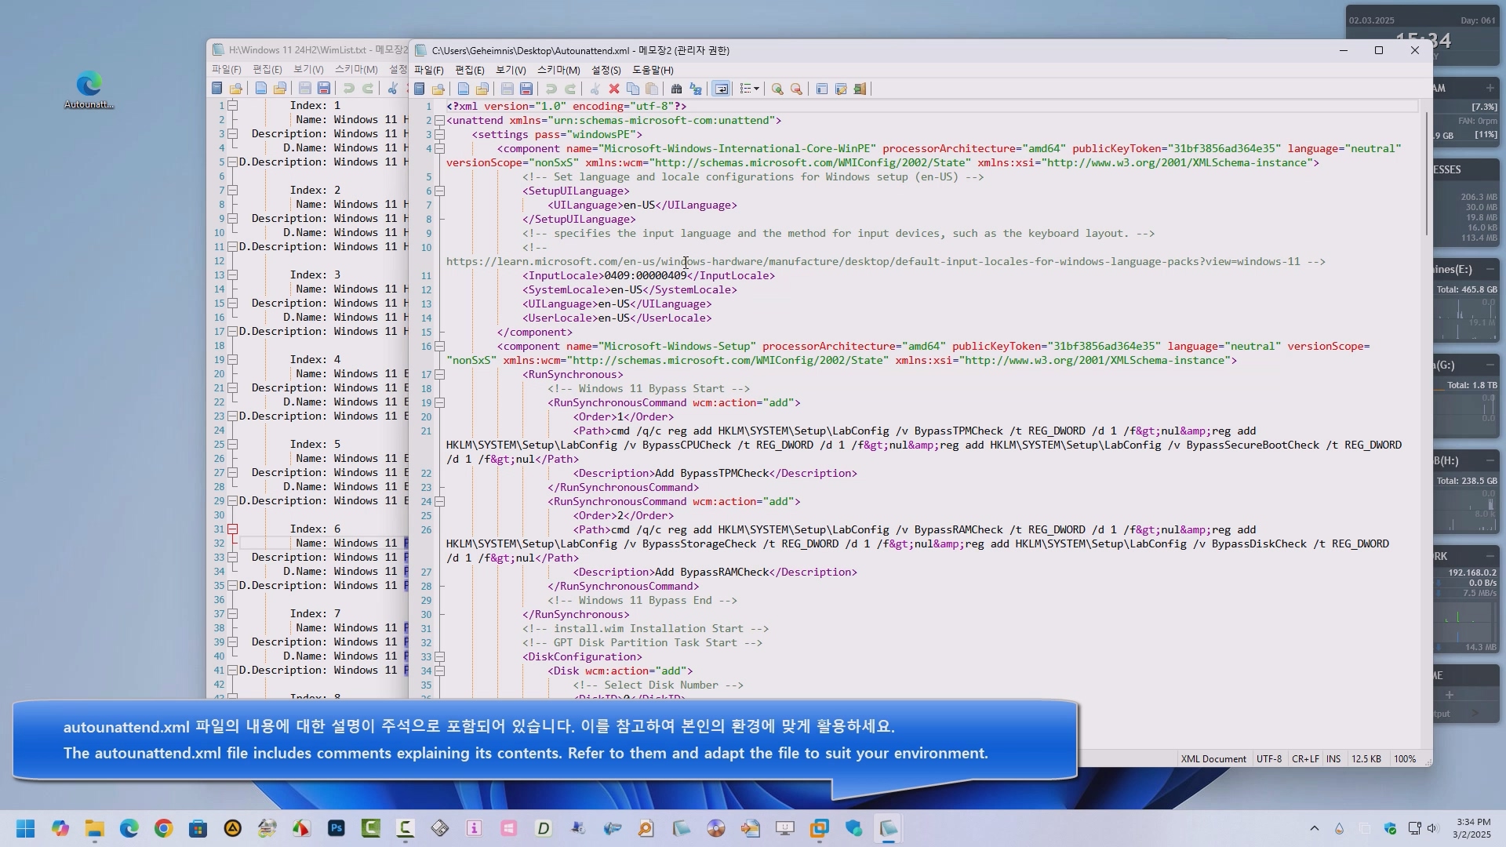This screenshot has width=1506, height=847.
Task: Click the Copy toolbar icon
Action: coord(633,89)
